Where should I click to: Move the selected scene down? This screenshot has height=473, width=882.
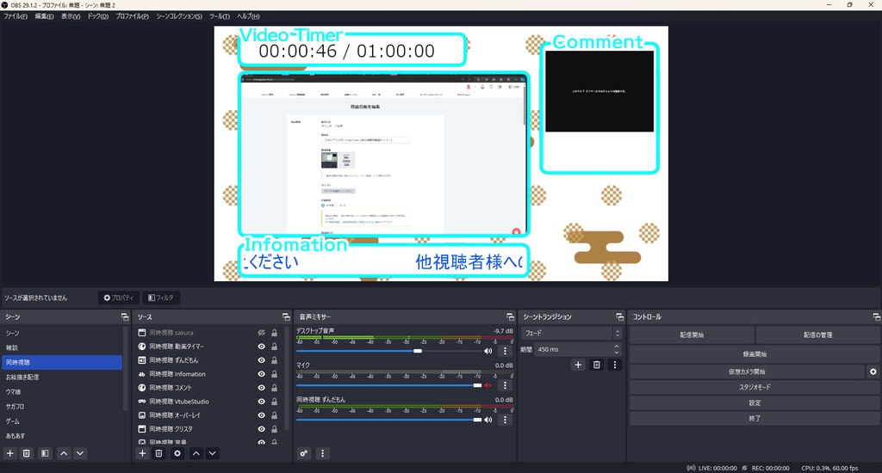coord(80,453)
